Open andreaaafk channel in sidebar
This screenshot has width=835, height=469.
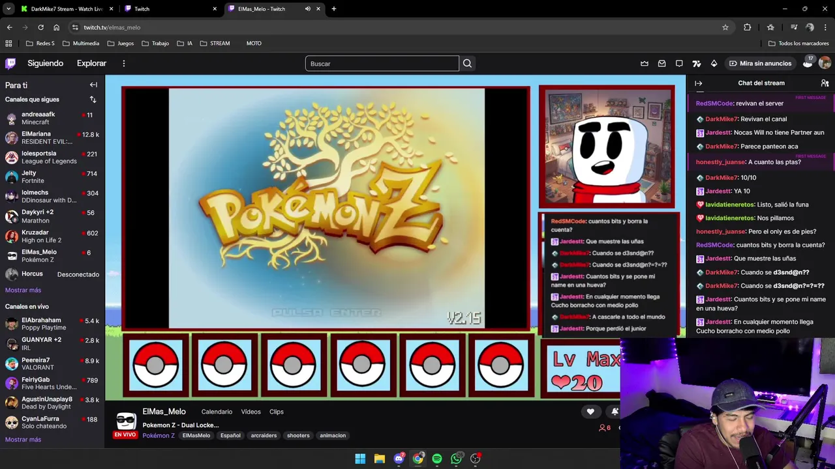52,118
